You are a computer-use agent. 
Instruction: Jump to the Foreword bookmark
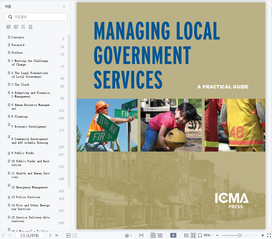tap(18, 45)
